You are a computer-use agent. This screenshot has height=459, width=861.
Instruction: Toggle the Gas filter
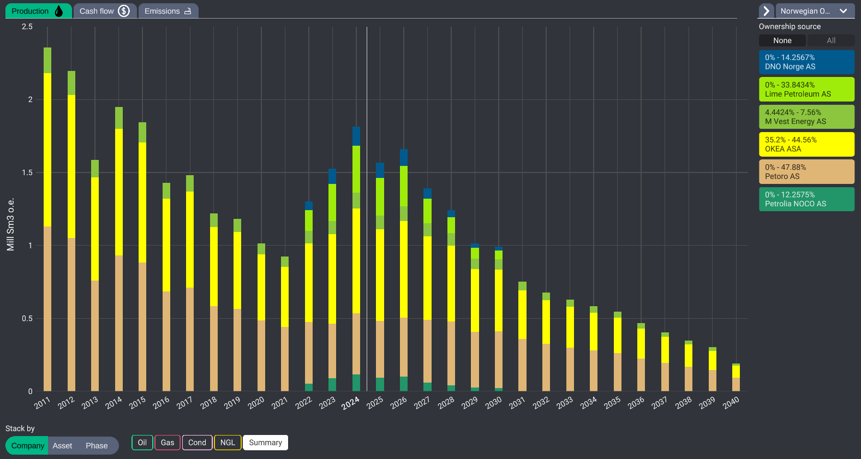[x=168, y=443]
